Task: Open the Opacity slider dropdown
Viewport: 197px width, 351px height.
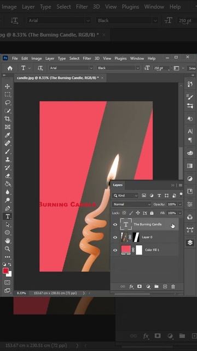Action: (x=180, y=205)
